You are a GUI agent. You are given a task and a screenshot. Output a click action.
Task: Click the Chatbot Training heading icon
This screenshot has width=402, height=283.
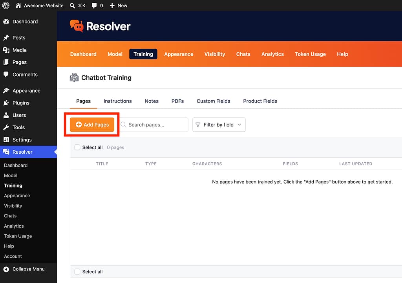(x=74, y=77)
